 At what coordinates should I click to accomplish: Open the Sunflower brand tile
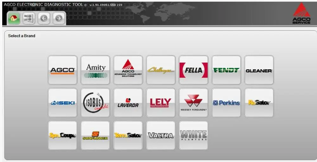(95, 135)
